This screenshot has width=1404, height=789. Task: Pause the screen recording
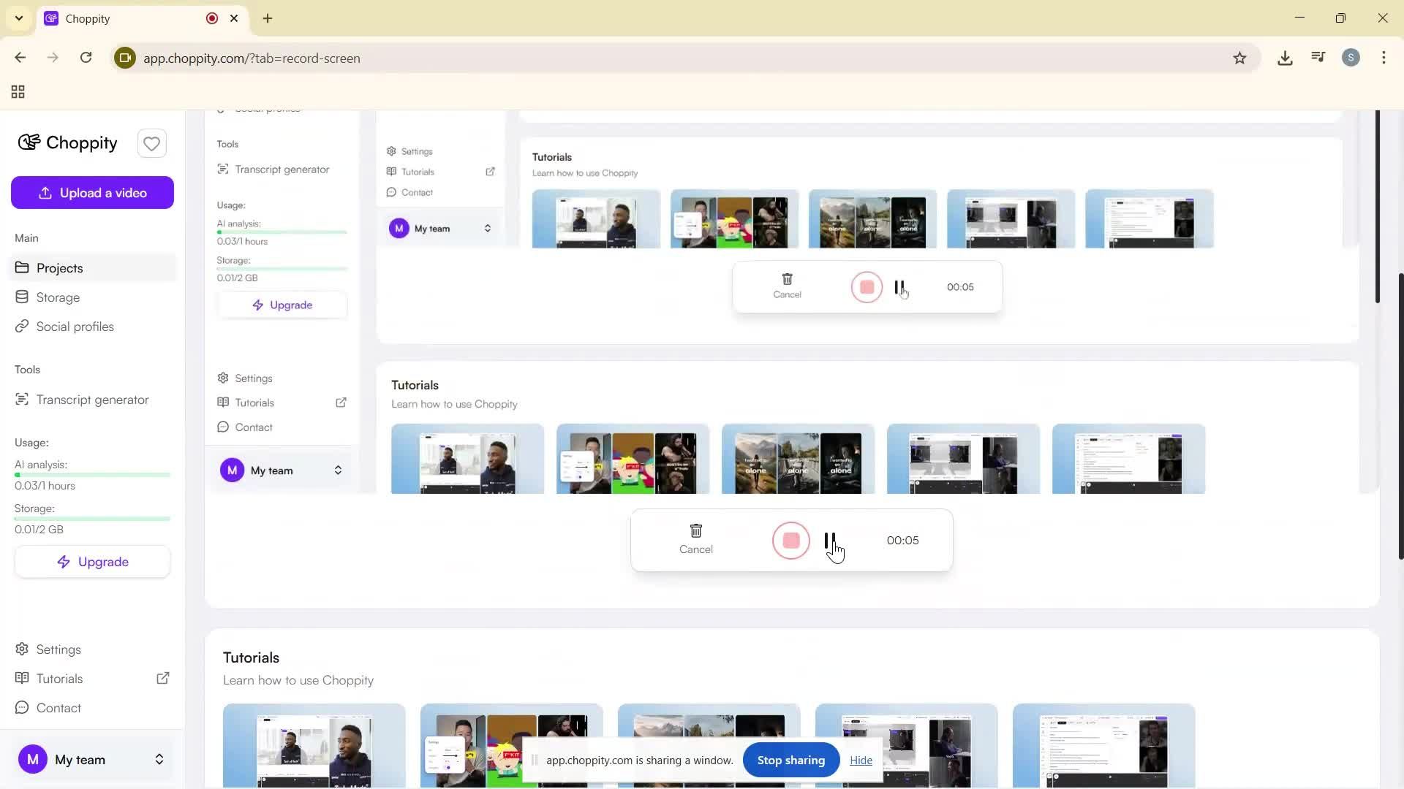click(x=830, y=541)
